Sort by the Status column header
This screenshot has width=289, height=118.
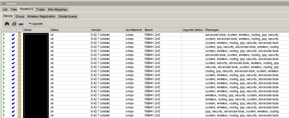click(x=70, y=30)
